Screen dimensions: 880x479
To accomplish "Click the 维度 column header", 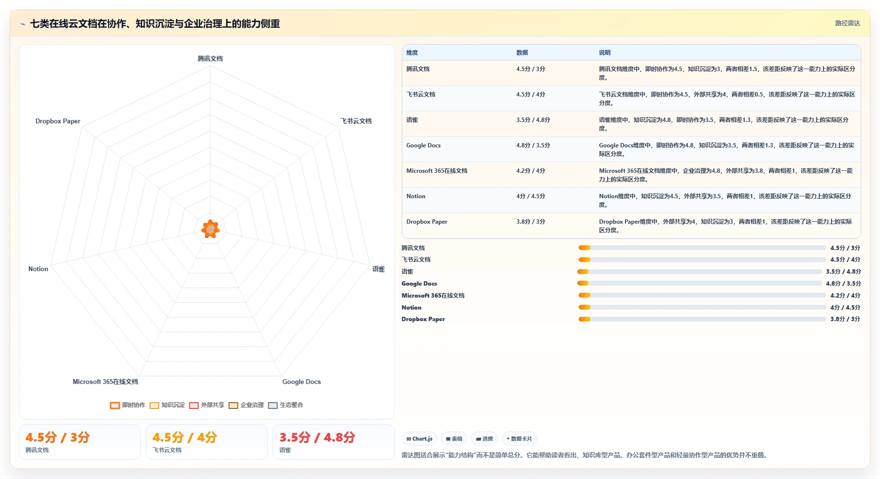I will click(x=412, y=53).
